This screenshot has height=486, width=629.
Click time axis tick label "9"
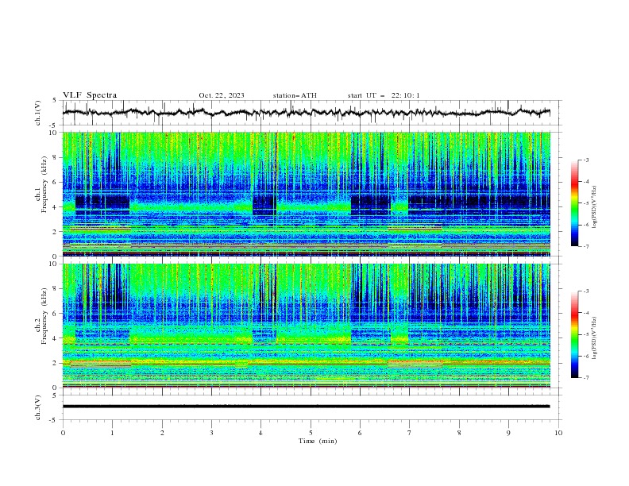click(508, 433)
